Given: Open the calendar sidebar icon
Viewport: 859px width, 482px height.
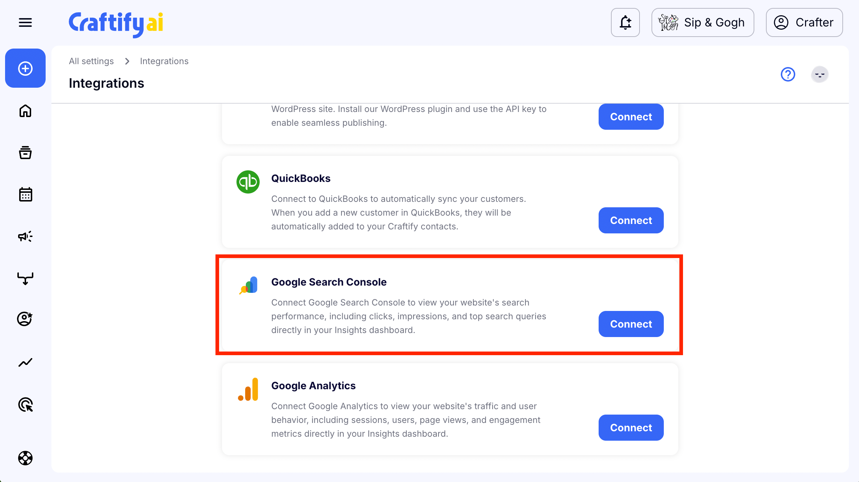Looking at the screenshot, I should point(25,195).
